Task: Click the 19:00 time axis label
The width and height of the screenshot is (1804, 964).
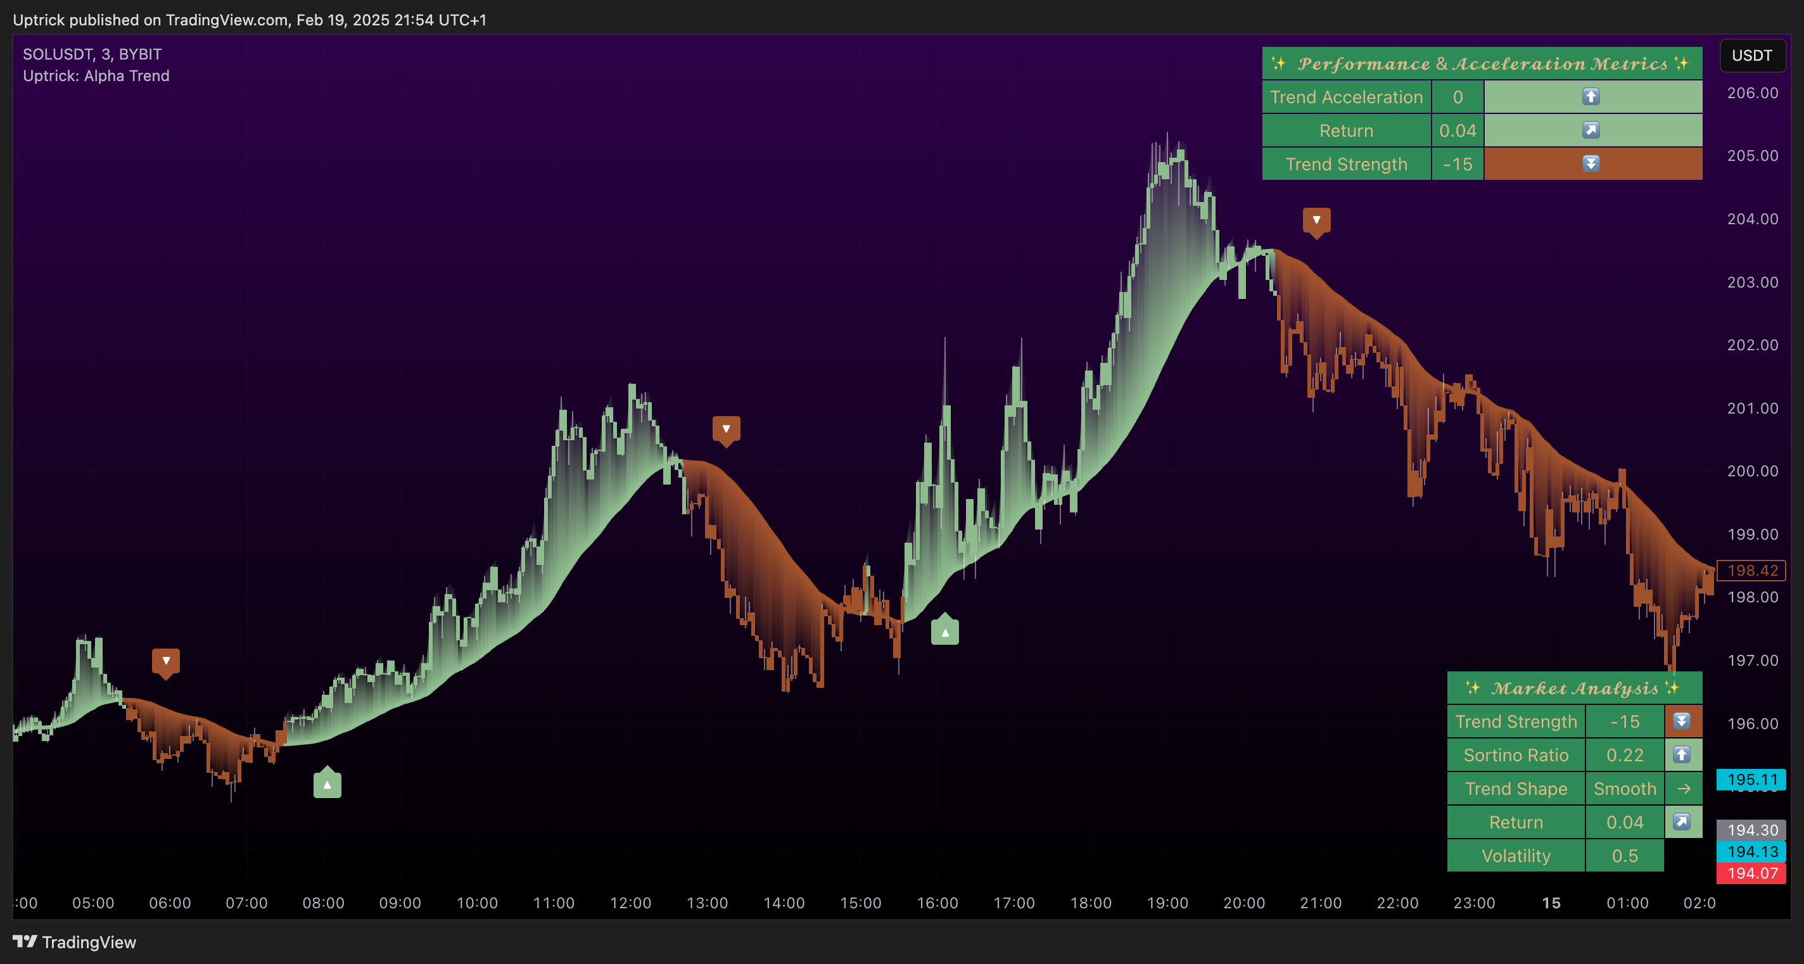Action: [x=1167, y=903]
